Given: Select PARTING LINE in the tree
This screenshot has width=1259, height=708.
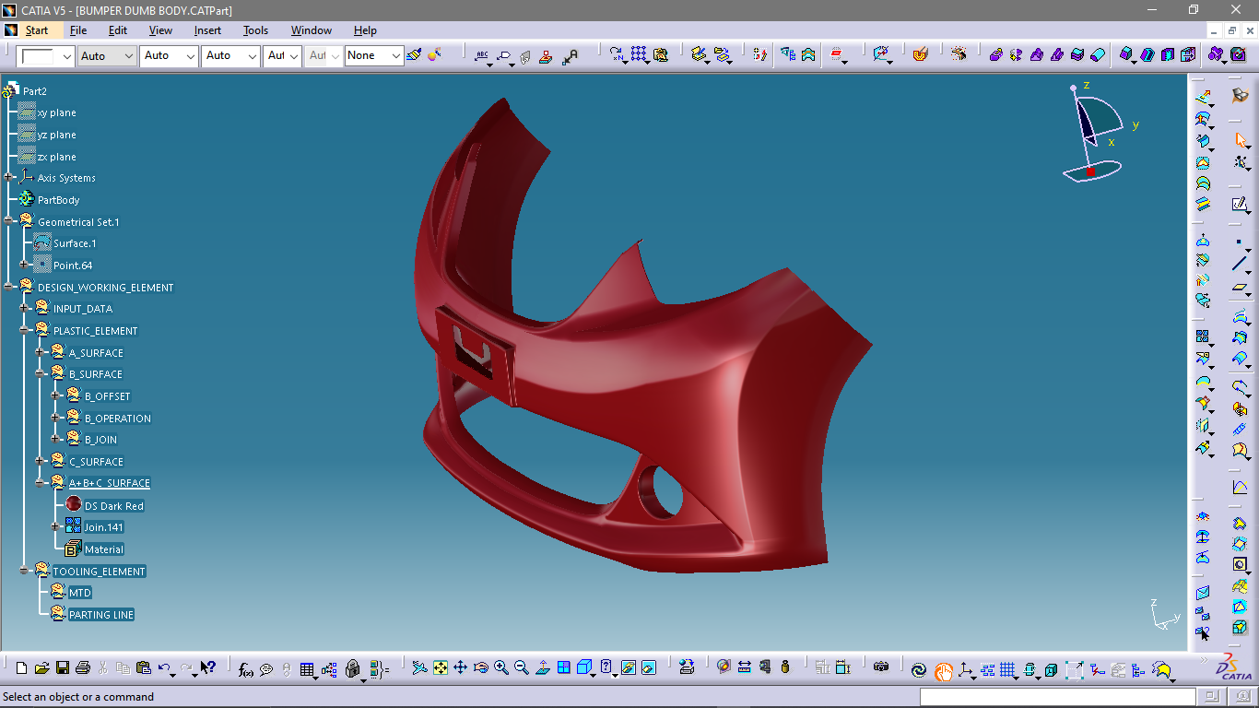Looking at the screenshot, I should [101, 615].
